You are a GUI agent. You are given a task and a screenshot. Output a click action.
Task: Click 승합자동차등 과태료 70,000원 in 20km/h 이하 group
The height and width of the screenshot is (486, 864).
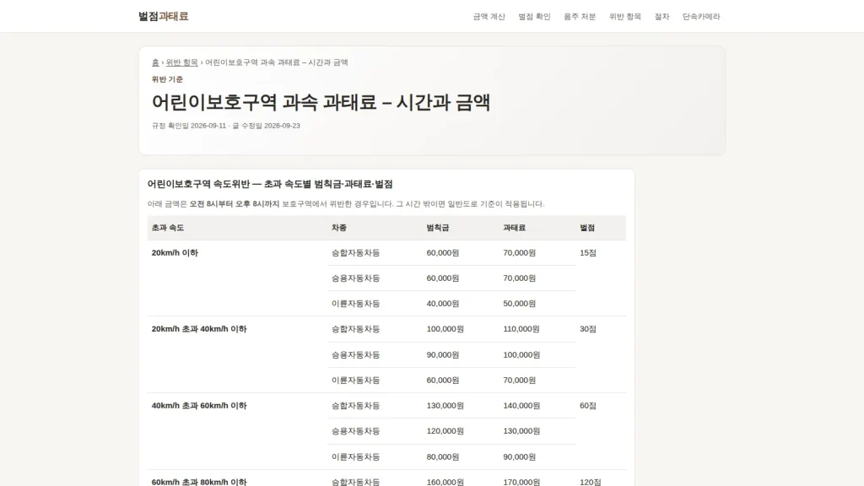point(519,253)
